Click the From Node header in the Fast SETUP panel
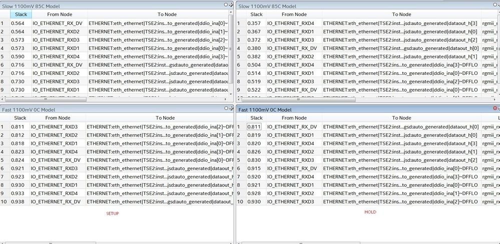Viewport: 500px width, 244px height. click(x=58, y=118)
